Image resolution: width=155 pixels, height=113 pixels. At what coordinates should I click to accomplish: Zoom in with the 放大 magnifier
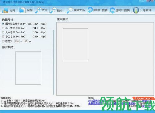[x=41, y=10]
